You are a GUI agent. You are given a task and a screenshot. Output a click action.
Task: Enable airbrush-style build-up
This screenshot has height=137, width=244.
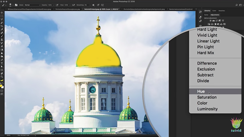pos(74,5)
